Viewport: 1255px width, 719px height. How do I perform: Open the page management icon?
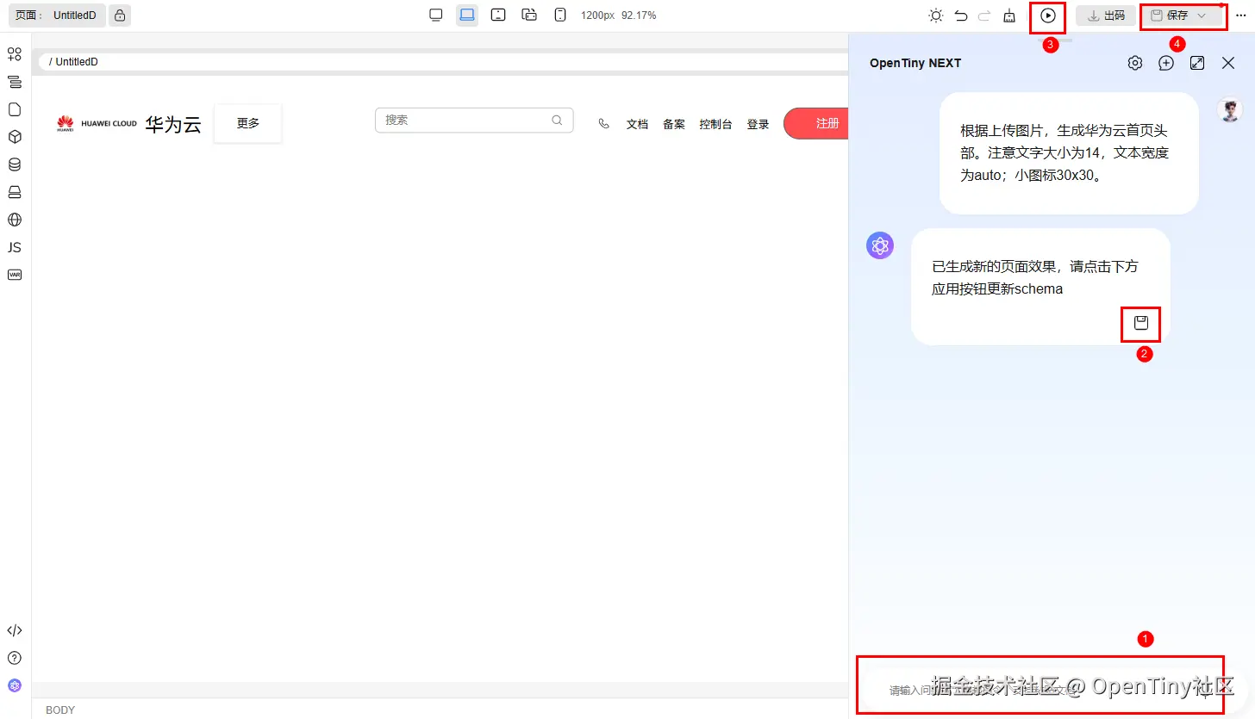pyautogui.click(x=14, y=109)
